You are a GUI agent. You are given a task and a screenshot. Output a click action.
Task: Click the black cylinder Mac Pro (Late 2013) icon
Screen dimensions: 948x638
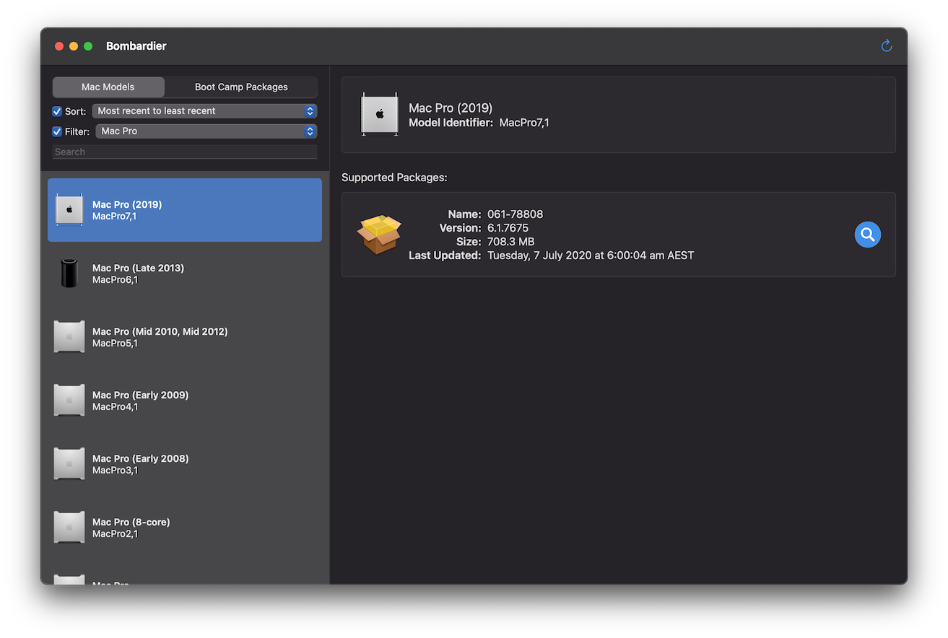pyautogui.click(x=69, y=274)
